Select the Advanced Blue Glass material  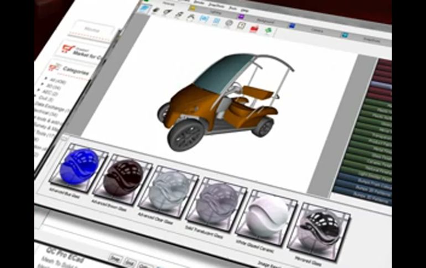(x=79, y=165)
